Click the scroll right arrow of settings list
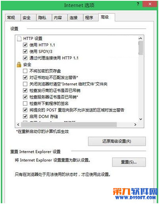 135,125
